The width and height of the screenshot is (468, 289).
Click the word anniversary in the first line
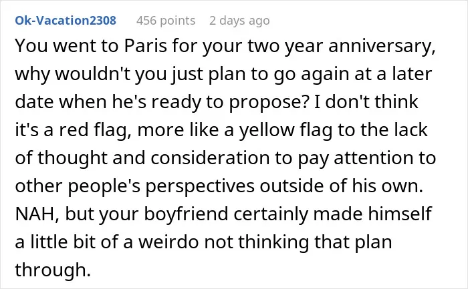pos(382,47)
